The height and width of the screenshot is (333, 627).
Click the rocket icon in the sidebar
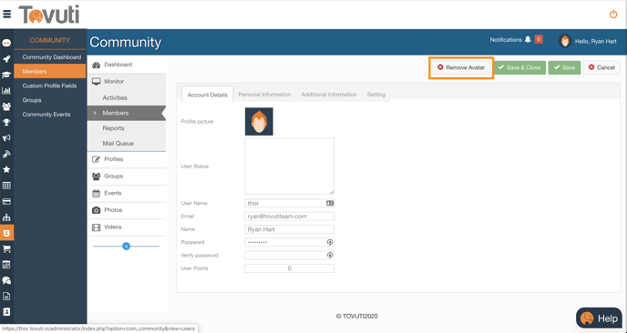6,59
